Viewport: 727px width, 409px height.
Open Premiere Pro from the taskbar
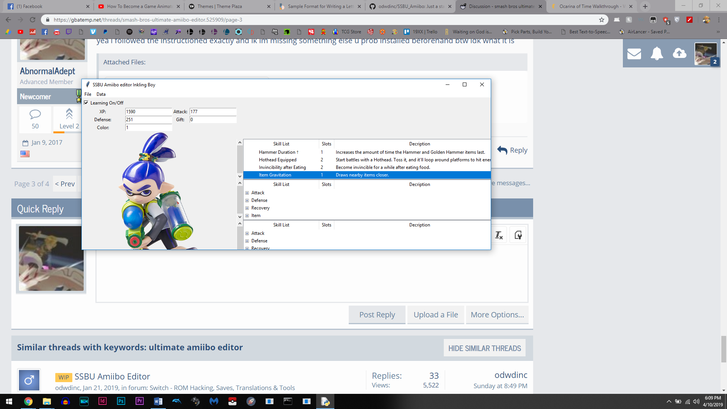point(140,401)
